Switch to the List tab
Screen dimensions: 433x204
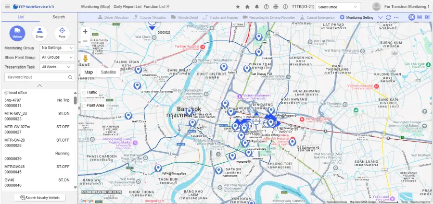coord(21,17)
